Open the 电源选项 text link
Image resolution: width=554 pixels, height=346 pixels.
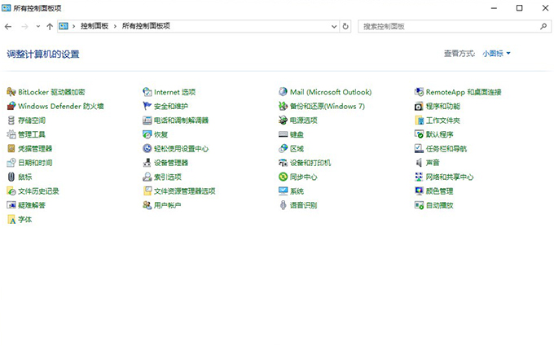tap(304, 120)
